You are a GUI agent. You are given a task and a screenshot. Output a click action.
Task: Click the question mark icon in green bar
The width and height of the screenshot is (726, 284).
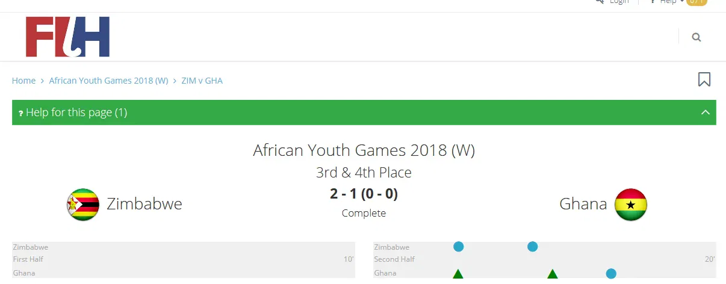tap(20, 113)
